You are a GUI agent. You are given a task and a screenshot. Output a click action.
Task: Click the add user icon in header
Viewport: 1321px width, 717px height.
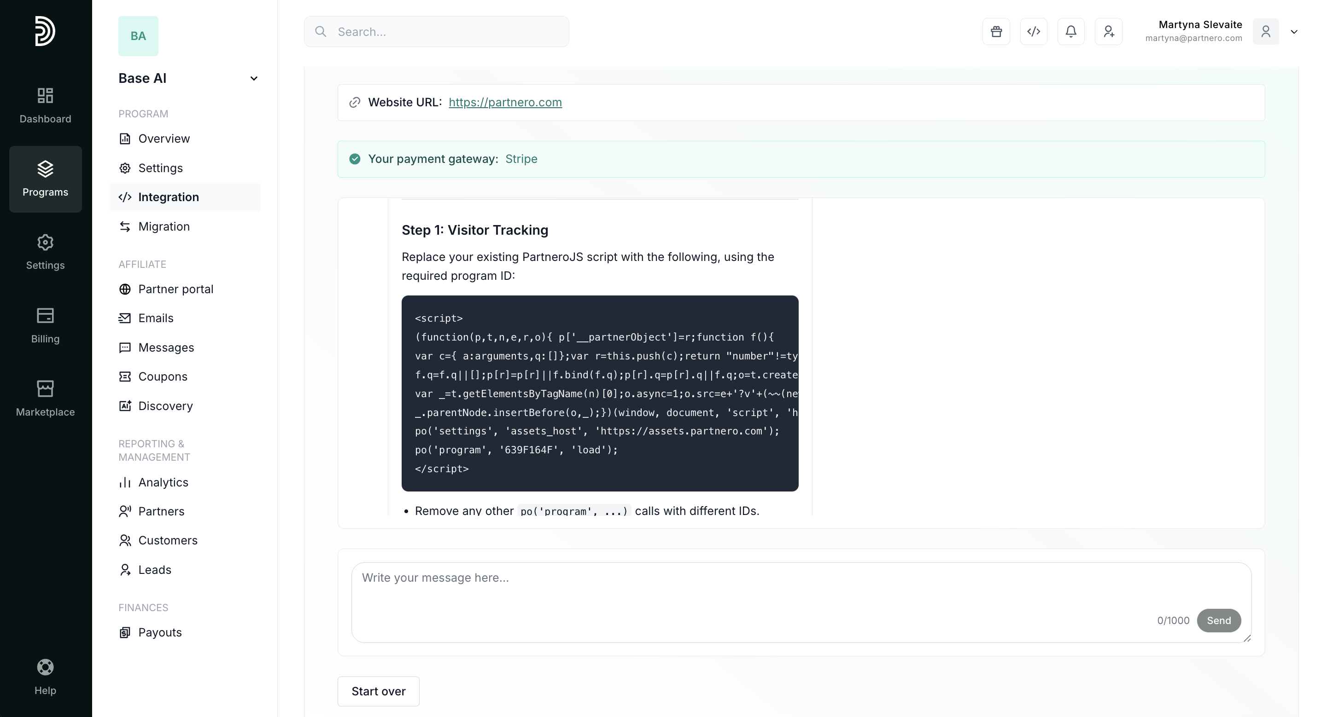click(x=1108, y=32)
